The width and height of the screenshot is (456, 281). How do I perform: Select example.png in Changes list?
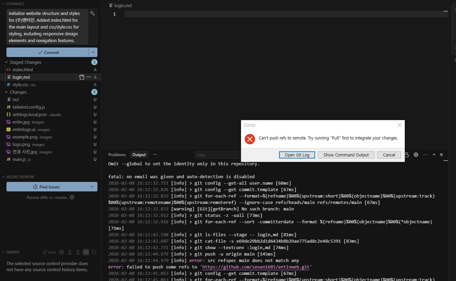tap(51, 137)
